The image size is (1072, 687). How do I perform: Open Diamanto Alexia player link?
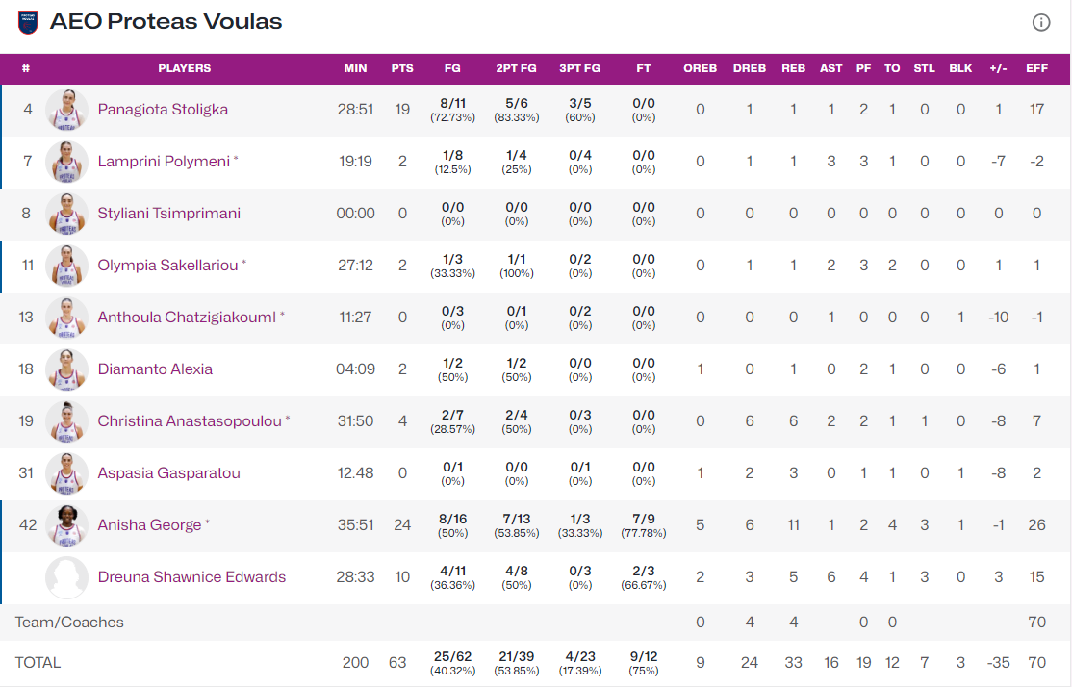click(x=155, y=369)
